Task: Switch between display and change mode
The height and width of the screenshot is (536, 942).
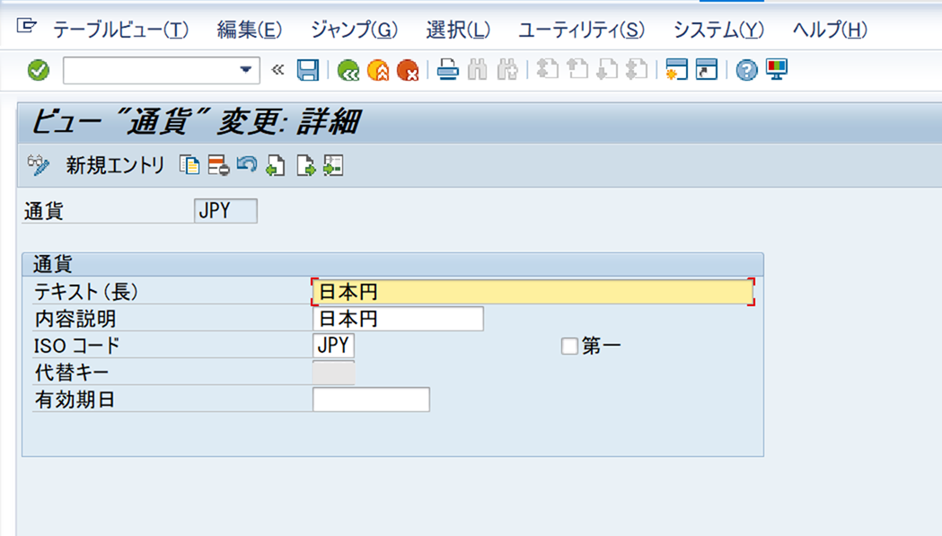Action: pos(37,164)
